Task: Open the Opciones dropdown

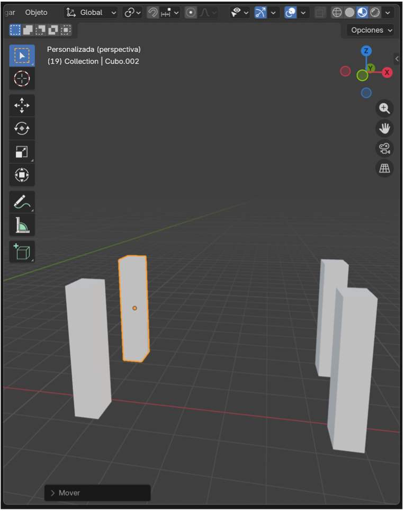Action: coord(371,30)
